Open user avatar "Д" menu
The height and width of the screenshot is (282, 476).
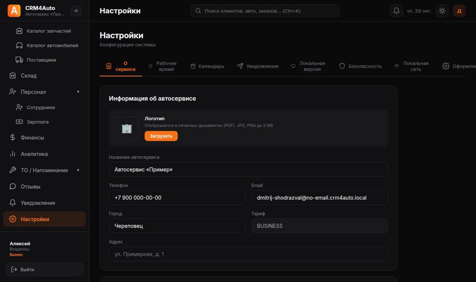click(459, 11)
